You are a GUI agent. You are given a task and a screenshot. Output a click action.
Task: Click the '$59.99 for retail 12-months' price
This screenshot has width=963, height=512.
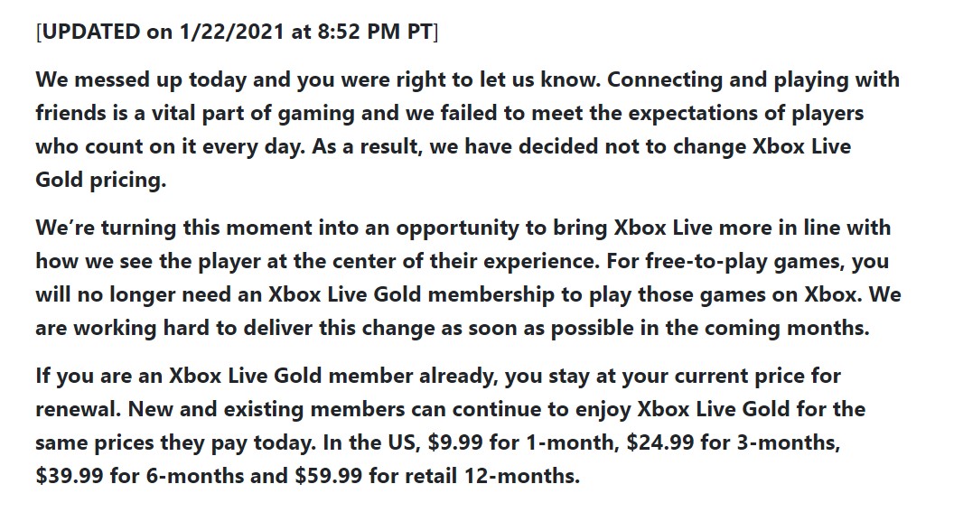[437, 476]
